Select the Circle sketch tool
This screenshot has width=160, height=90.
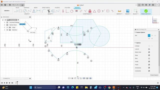(x=25, y=11)
